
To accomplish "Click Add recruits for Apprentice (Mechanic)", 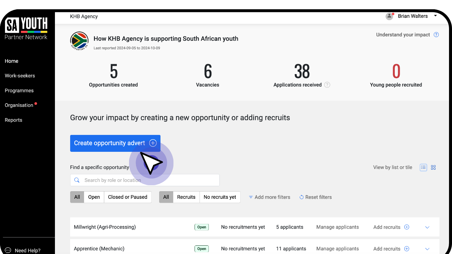I will tap(387, 249).
